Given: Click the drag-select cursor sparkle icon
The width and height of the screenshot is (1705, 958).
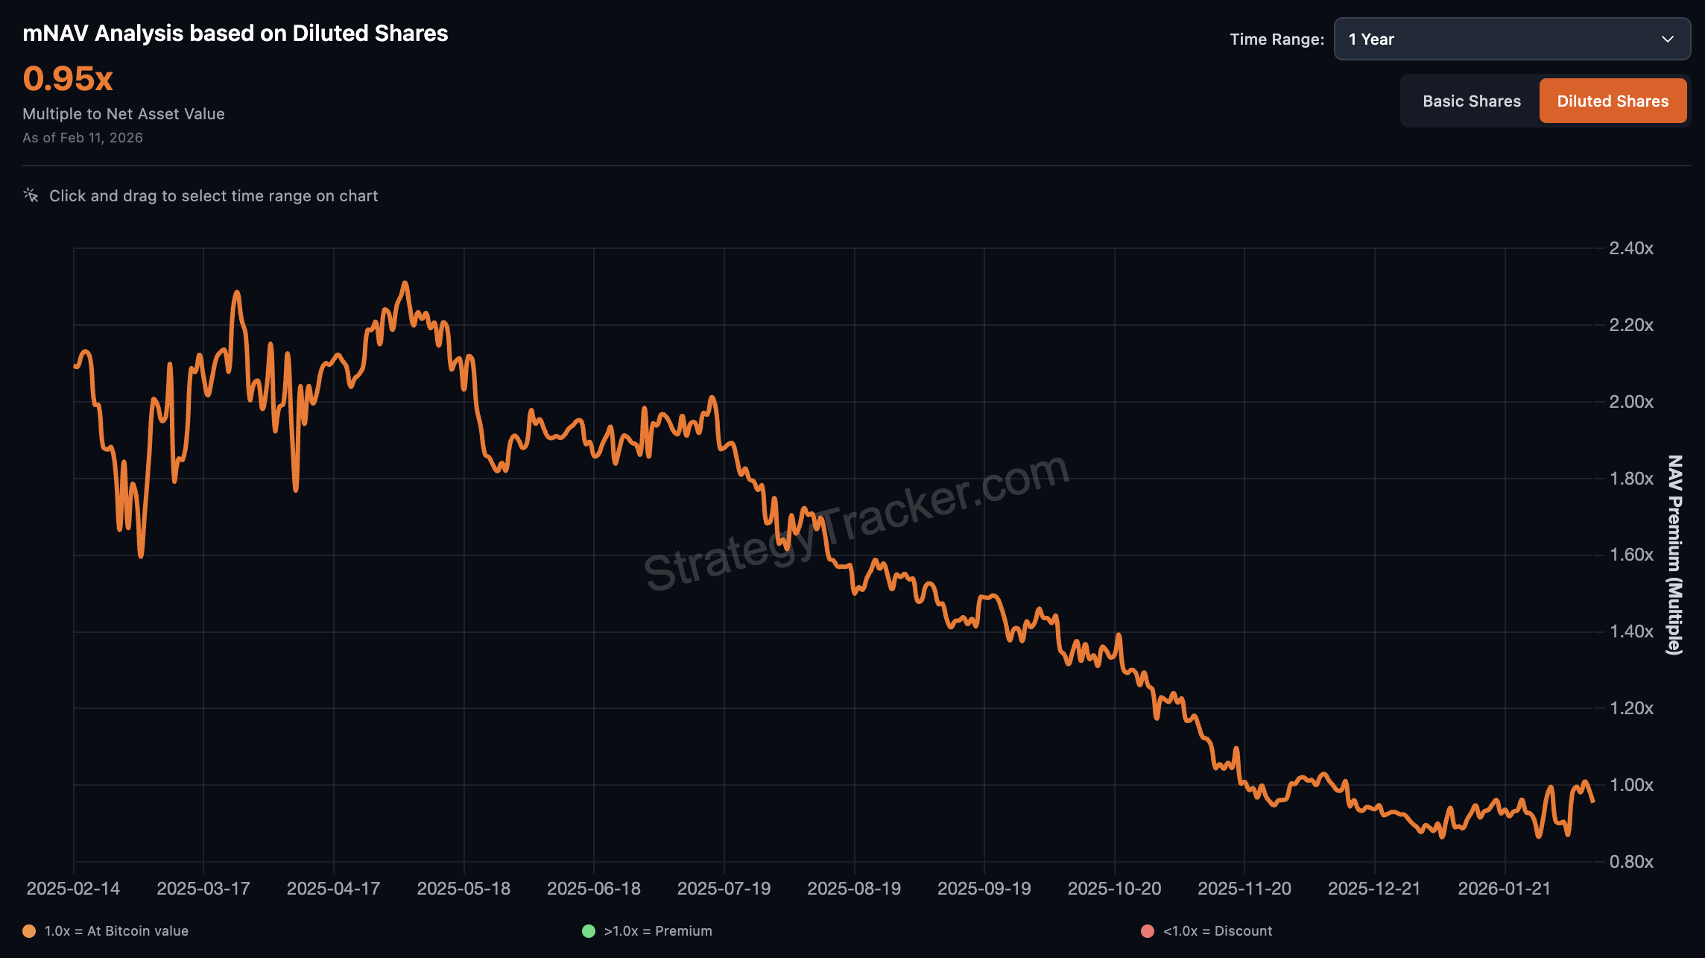Looking at the screenshot, I should click(31, 195).
